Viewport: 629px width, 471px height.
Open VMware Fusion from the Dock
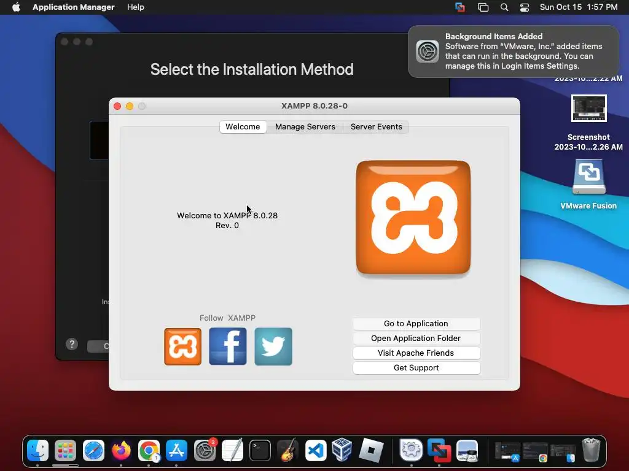(439, 451)
